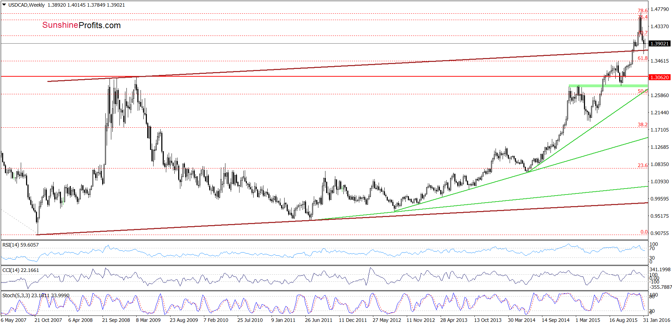Viewport: 672px width, 325px height.
Task: Click the 0.95175 price axis value
Action: click(x=659, y=216)
